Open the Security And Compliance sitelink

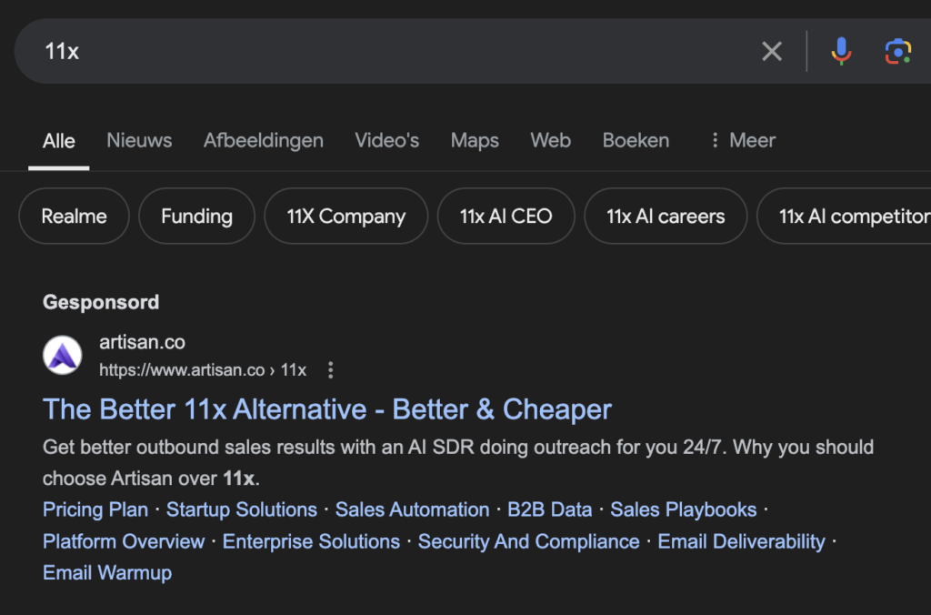click(x=529, y=541)
